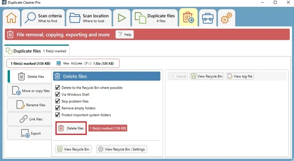Click the trash icon in red banner
Viewport: 294px width, 161px height.
click(x=10, y=34)
